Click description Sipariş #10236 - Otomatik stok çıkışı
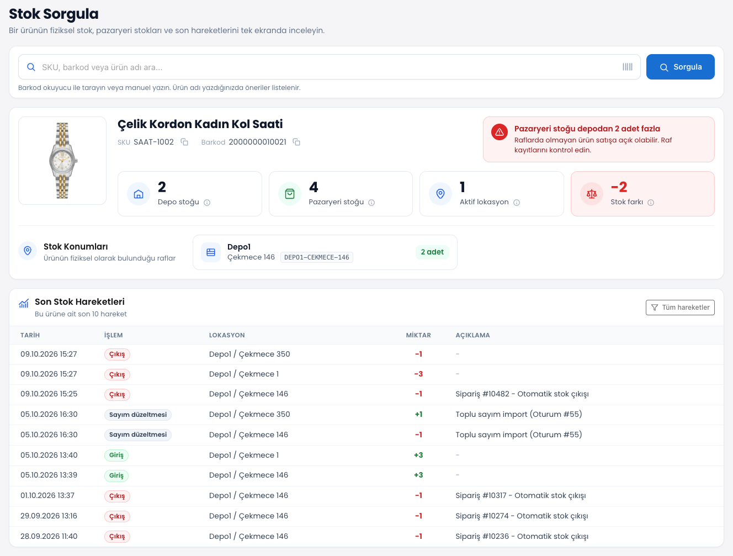The height and width of the screenshot is (556, 733). click(x=522, y=536)
